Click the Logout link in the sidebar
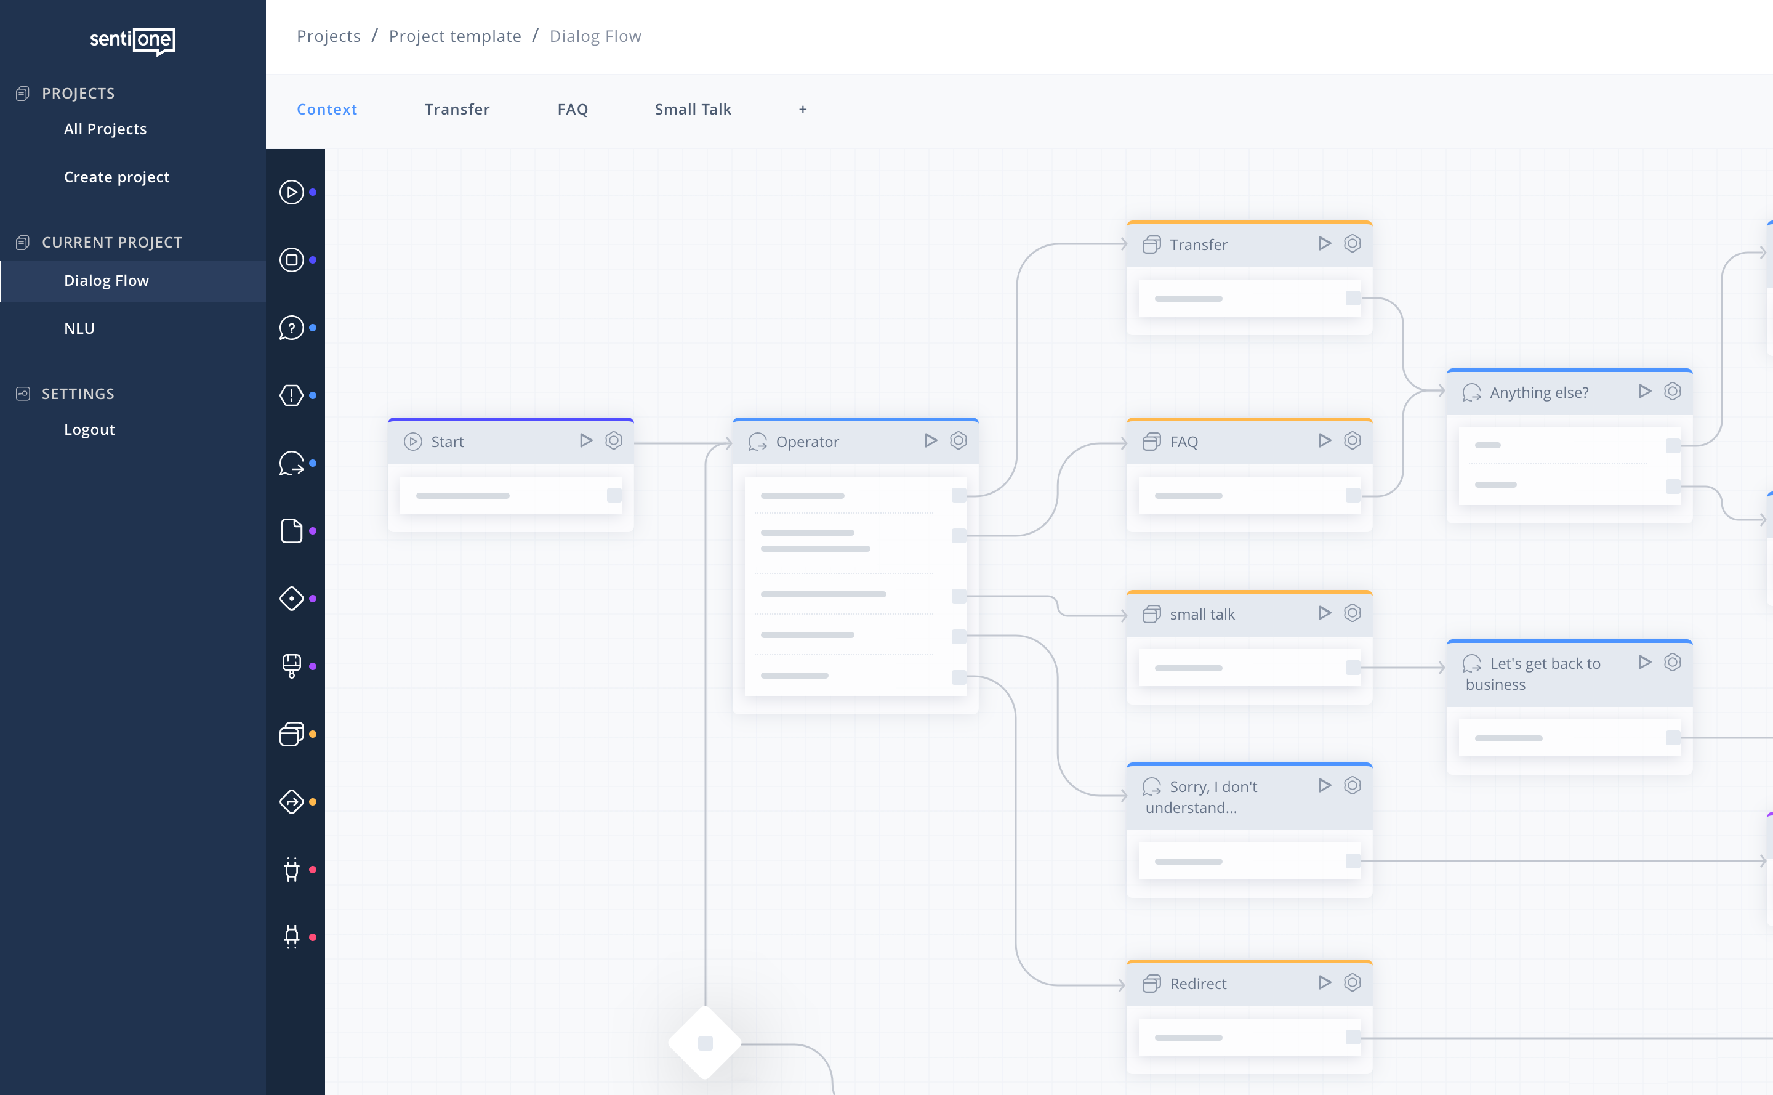This screenshot has width=1773, height=1095. 89,429
